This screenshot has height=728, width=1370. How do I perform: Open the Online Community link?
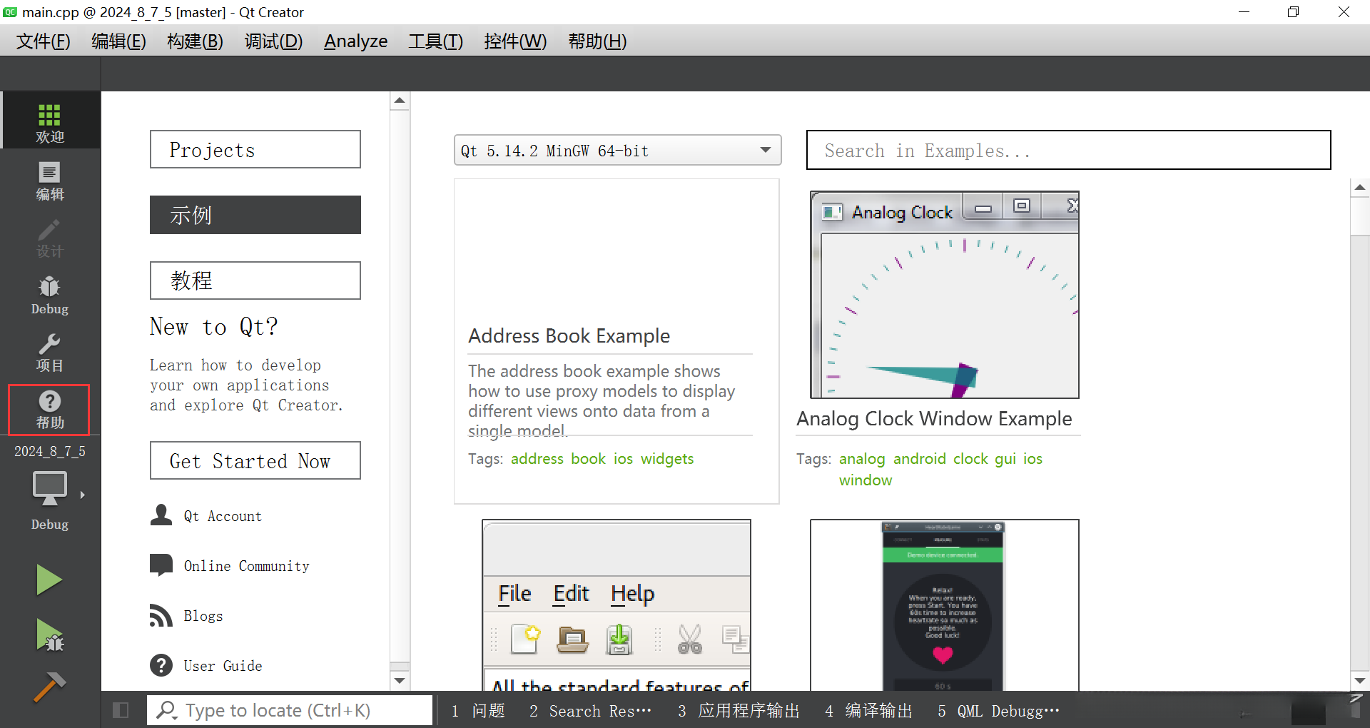(x=247, y=566)
